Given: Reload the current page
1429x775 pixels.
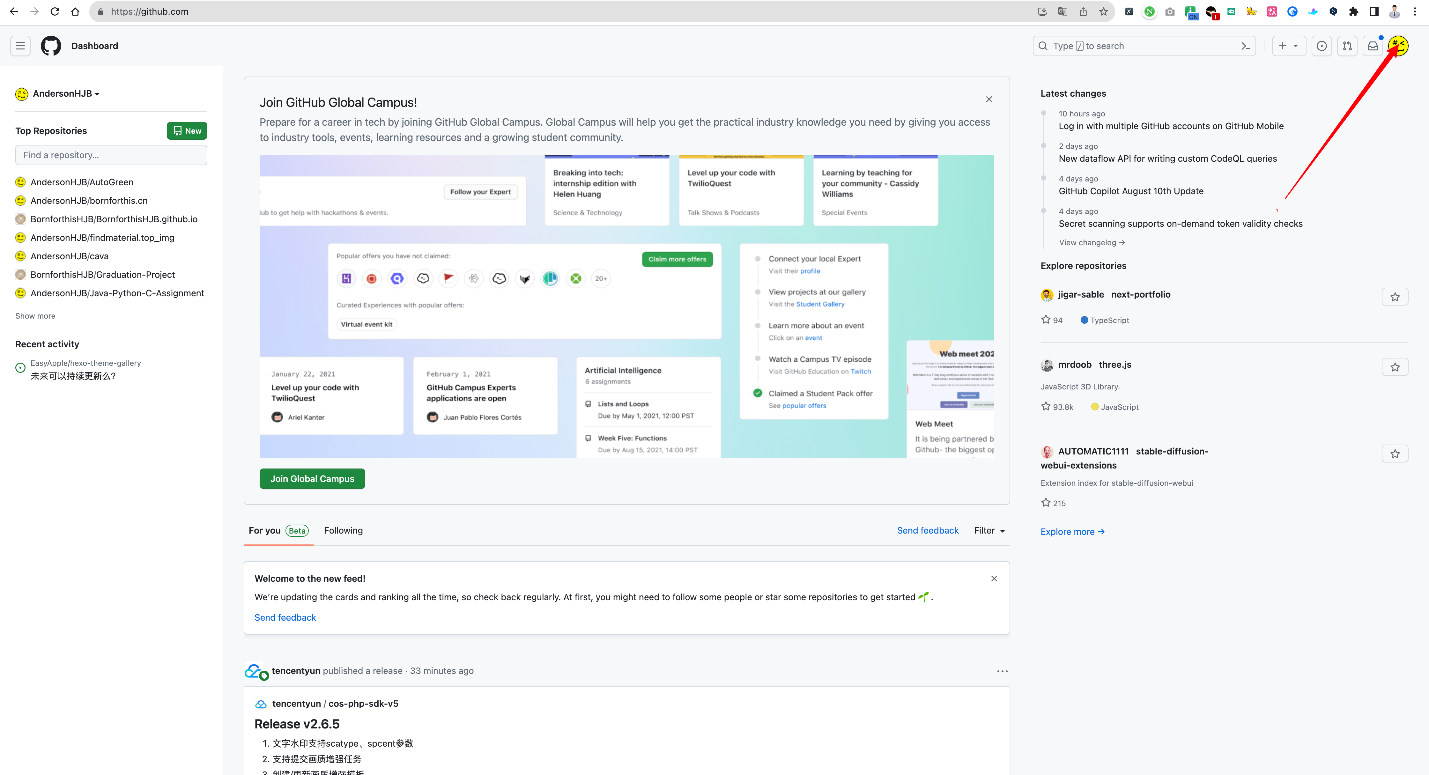Looking at the screenshot, I should tap(55, 12).
